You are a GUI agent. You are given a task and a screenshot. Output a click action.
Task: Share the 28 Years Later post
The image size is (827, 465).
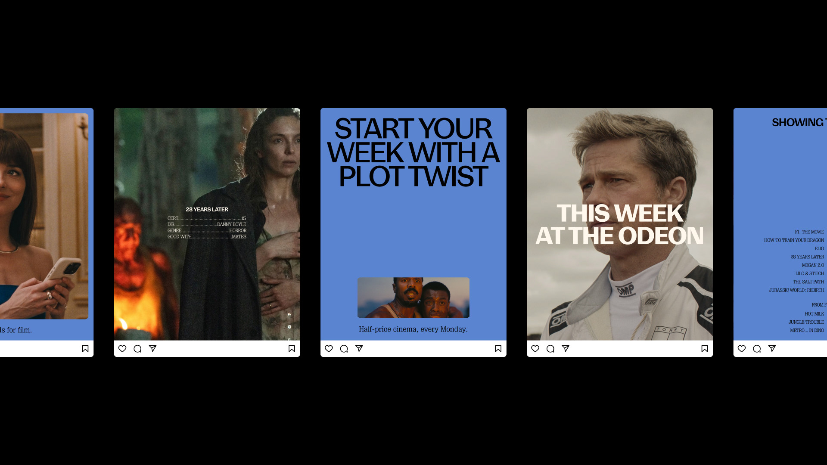pyautogui.click(x=152, y=348)
